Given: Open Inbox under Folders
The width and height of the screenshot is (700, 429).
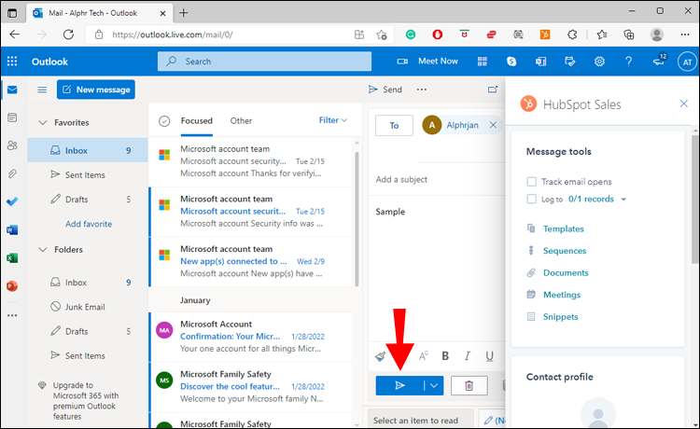Looking at the screenshot, I should pyautogui.click(x=88, y=283).
